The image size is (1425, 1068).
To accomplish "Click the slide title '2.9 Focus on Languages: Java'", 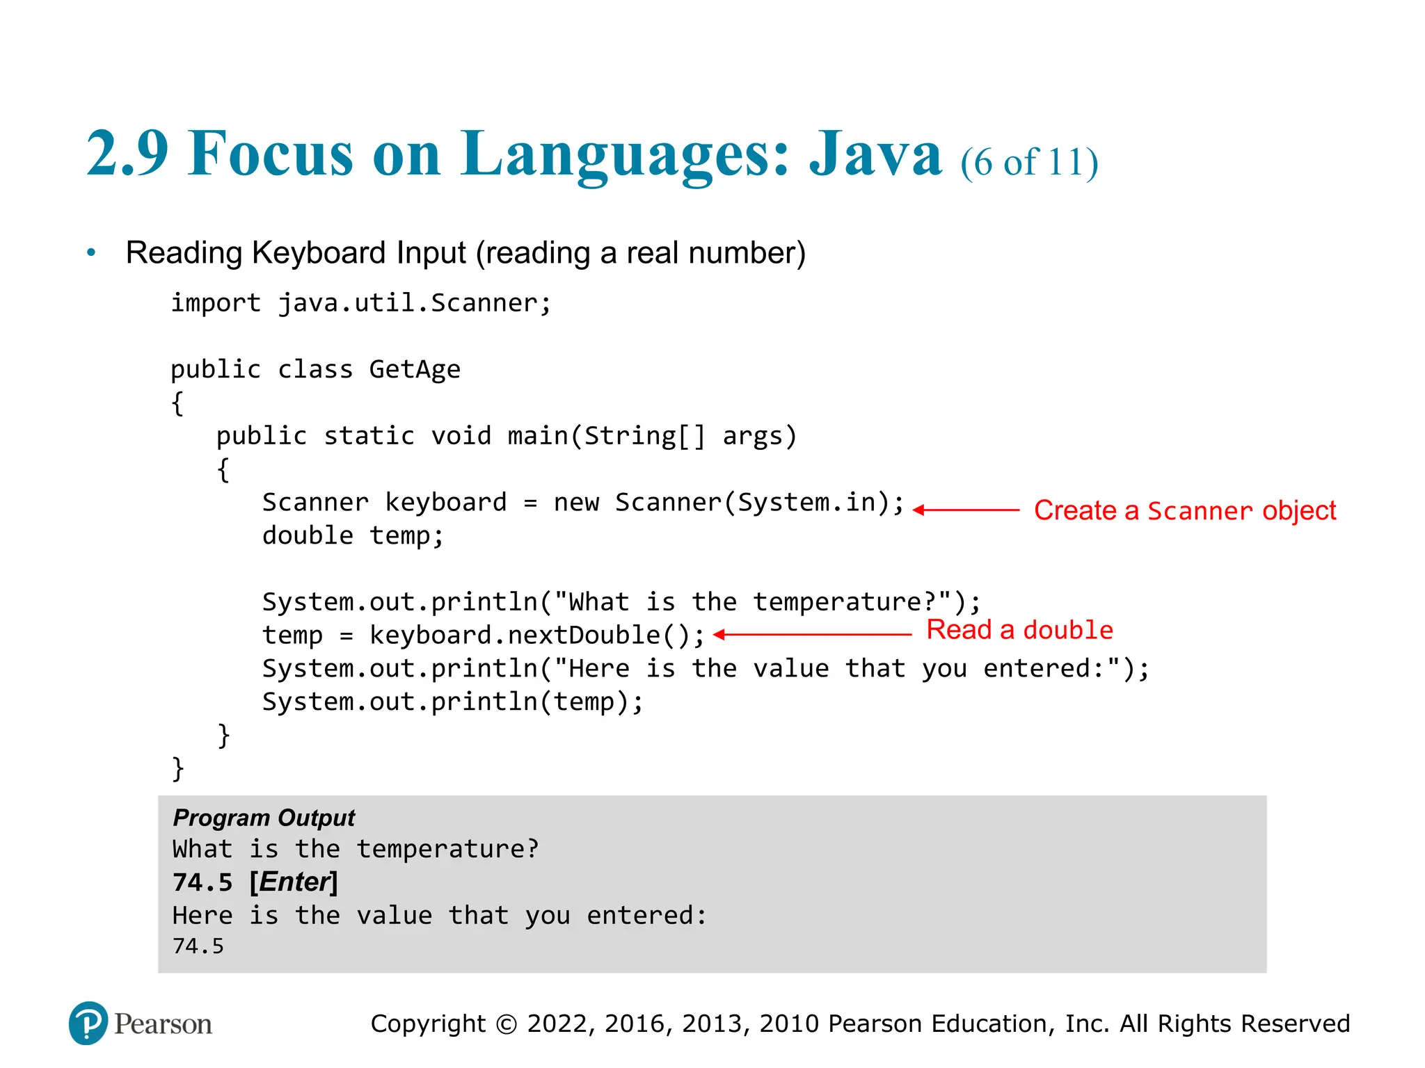I will coord(514,154).
